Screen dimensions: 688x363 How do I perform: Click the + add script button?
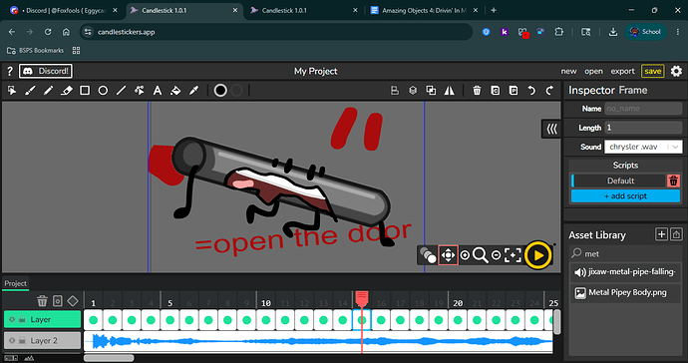[x=626, y=196]
